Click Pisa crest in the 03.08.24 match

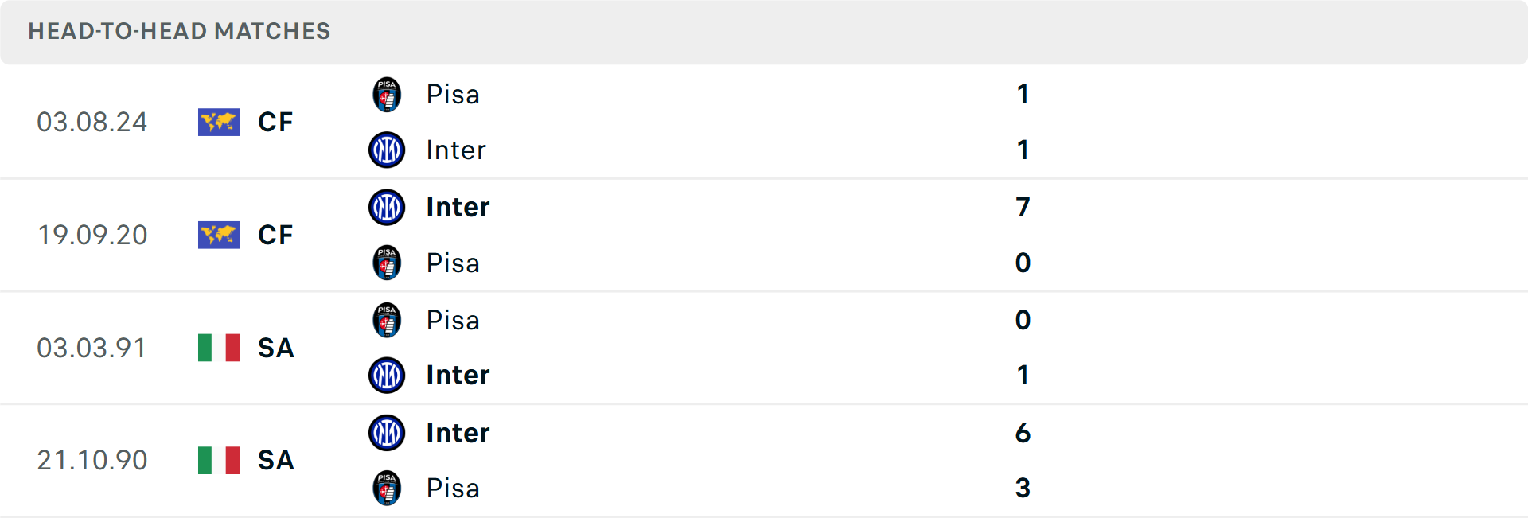click(x=387, y=95)
